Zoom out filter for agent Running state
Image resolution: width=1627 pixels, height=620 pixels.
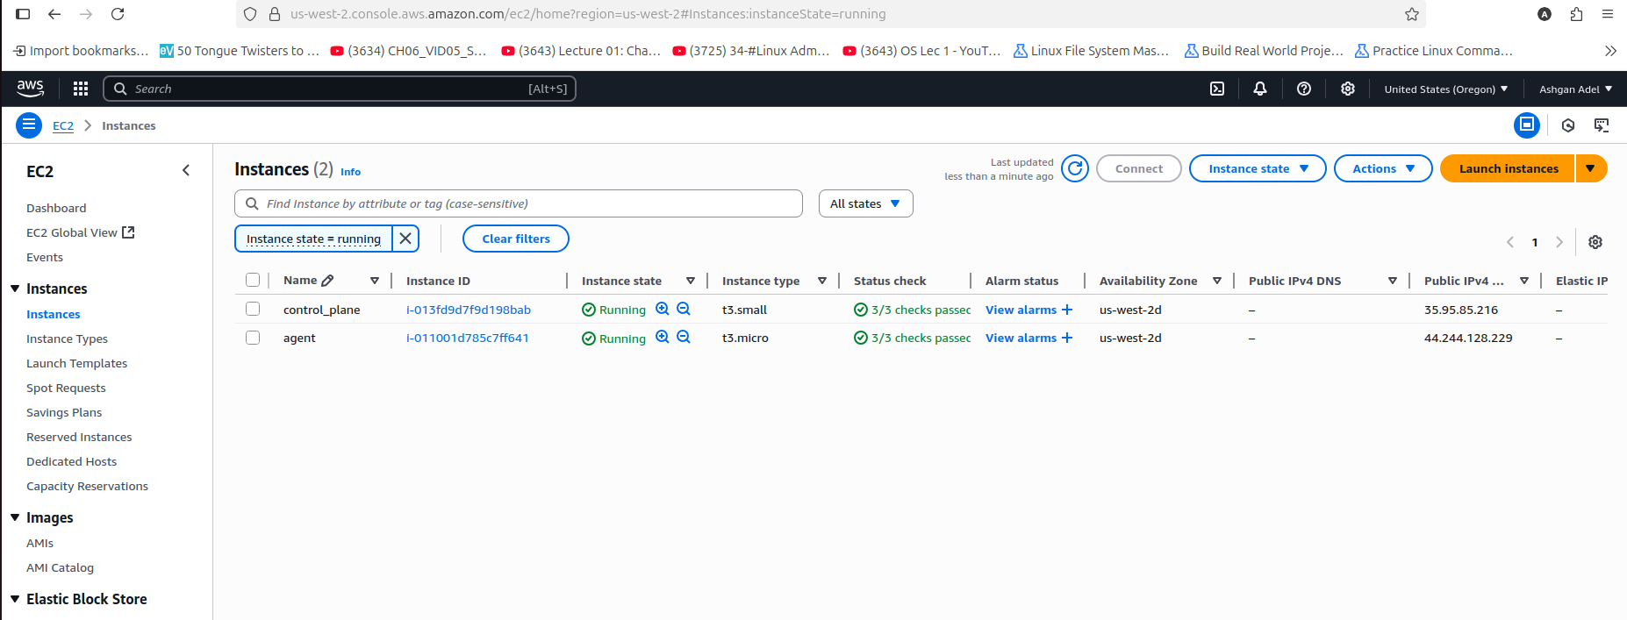(x=684, y=337)
